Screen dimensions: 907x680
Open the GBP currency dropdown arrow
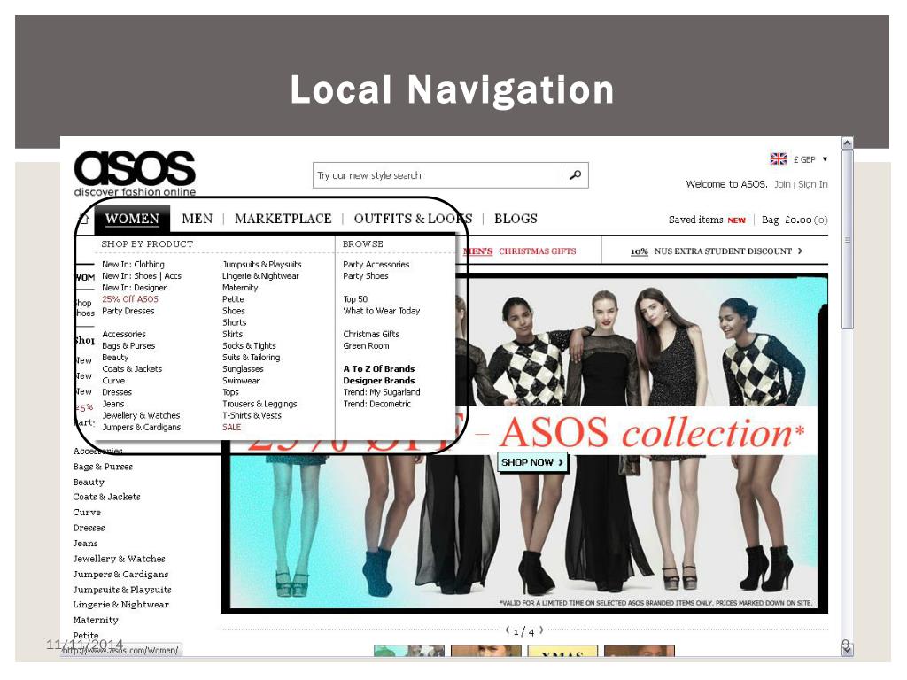tap(825, 159)
